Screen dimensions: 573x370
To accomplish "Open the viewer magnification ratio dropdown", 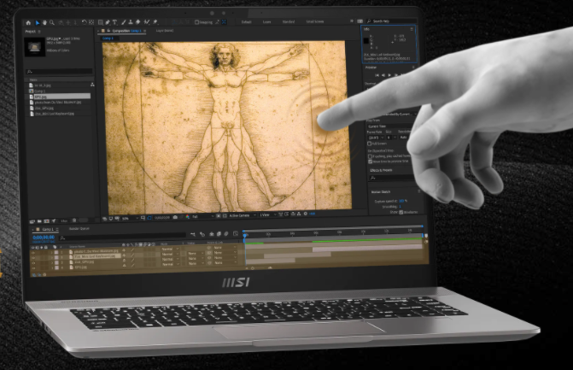I will [x=130, y=218].
